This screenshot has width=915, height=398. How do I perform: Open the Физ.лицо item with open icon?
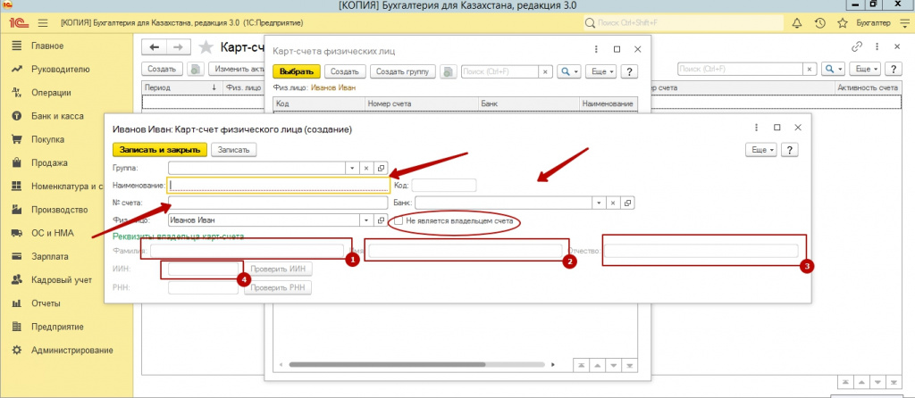coord(381,220)
